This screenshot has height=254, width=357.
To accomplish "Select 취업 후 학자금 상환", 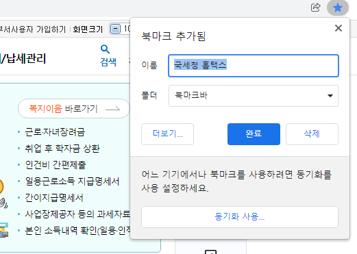I will 62,149.
